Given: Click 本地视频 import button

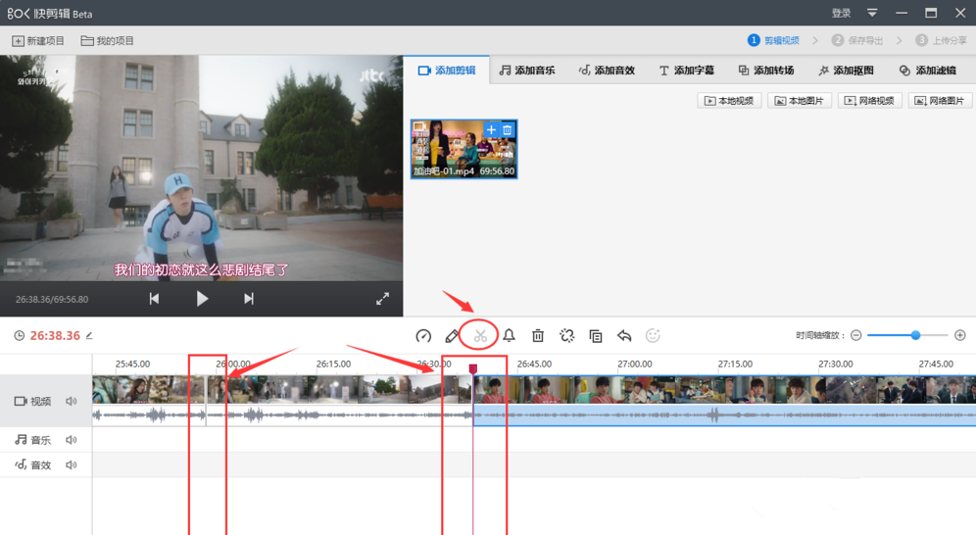Looking at the screenshot, I should [x=729, y=101].
